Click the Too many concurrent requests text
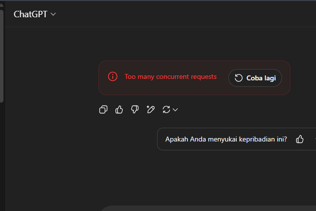 coord(171,77)
